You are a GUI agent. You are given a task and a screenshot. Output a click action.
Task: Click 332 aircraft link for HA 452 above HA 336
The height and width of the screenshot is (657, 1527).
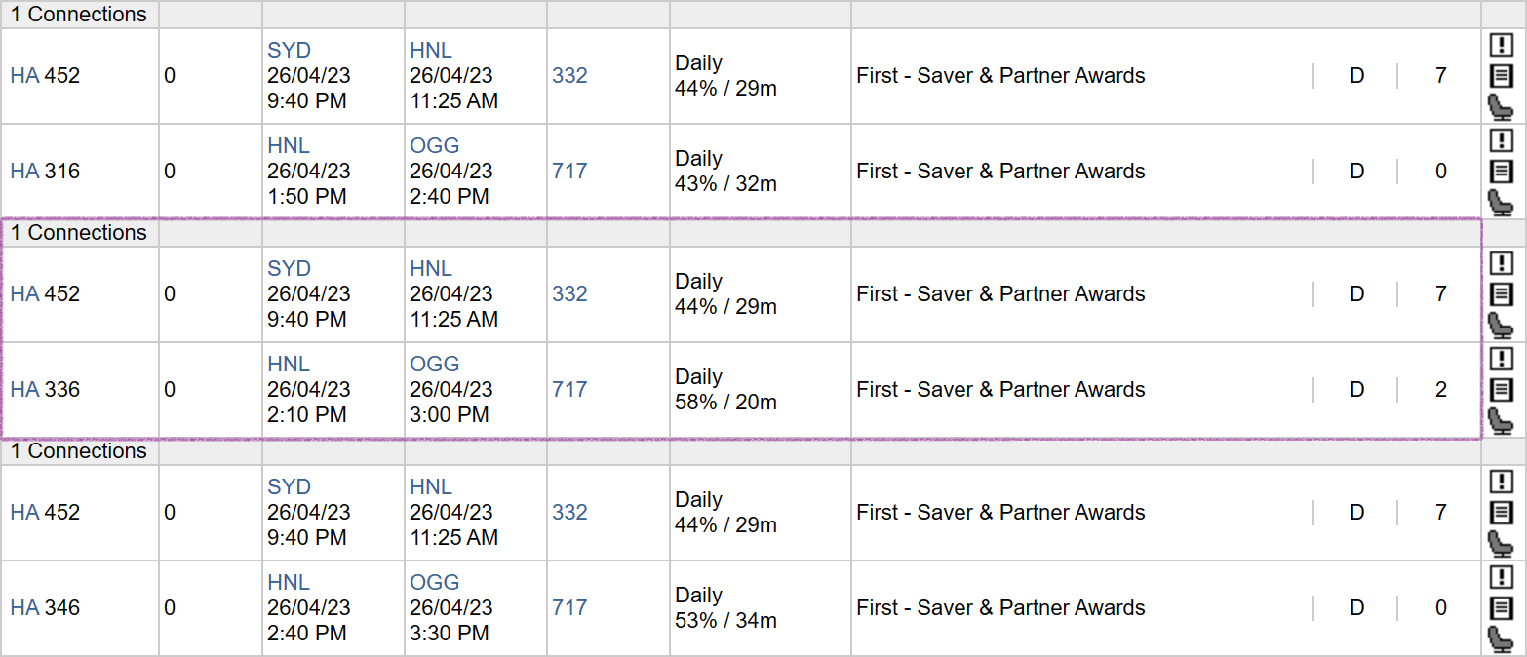(569, 294)
